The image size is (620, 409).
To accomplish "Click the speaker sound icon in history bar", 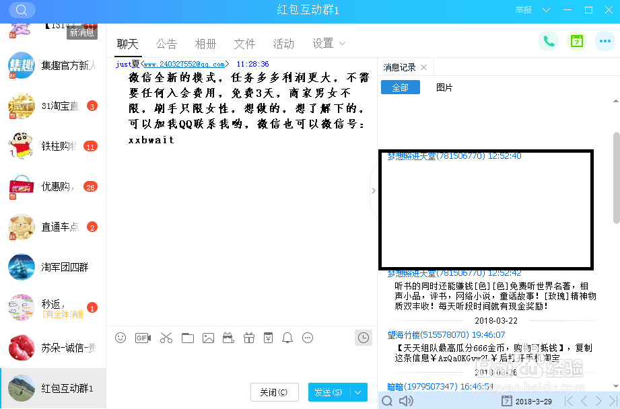I will pos(406,401).
